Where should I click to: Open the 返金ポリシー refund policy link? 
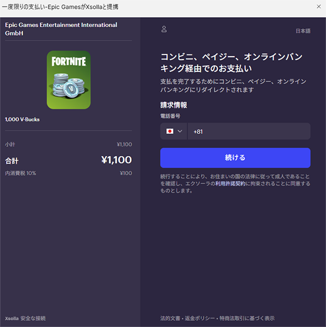(x=200, y=318)
